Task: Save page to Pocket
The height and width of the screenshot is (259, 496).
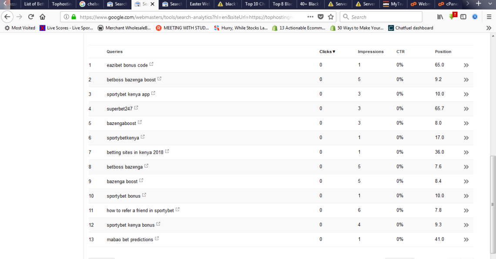Action: [x=321, y=17]
